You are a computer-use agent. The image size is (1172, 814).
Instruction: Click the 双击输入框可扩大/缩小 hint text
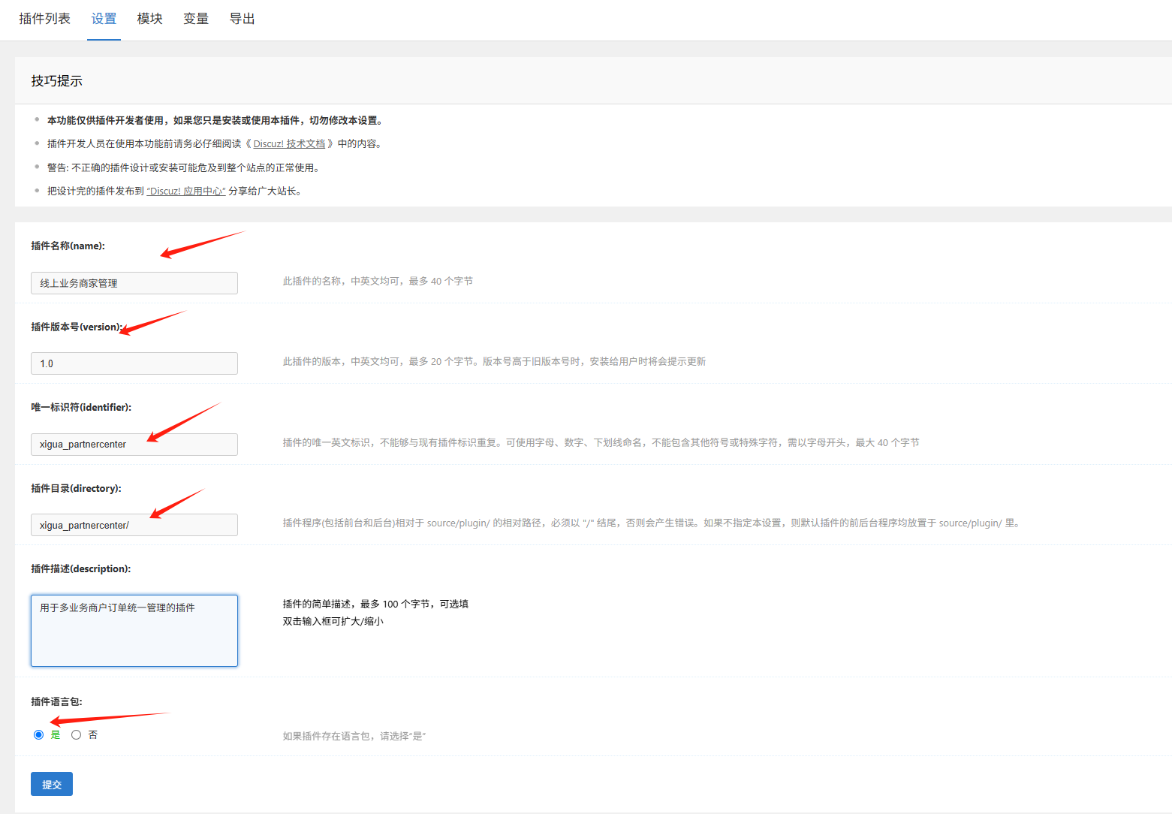pyautogui.click(x=333, y=622)
